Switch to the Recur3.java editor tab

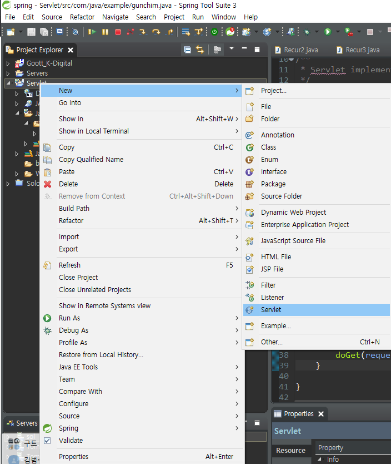(359, 50)
